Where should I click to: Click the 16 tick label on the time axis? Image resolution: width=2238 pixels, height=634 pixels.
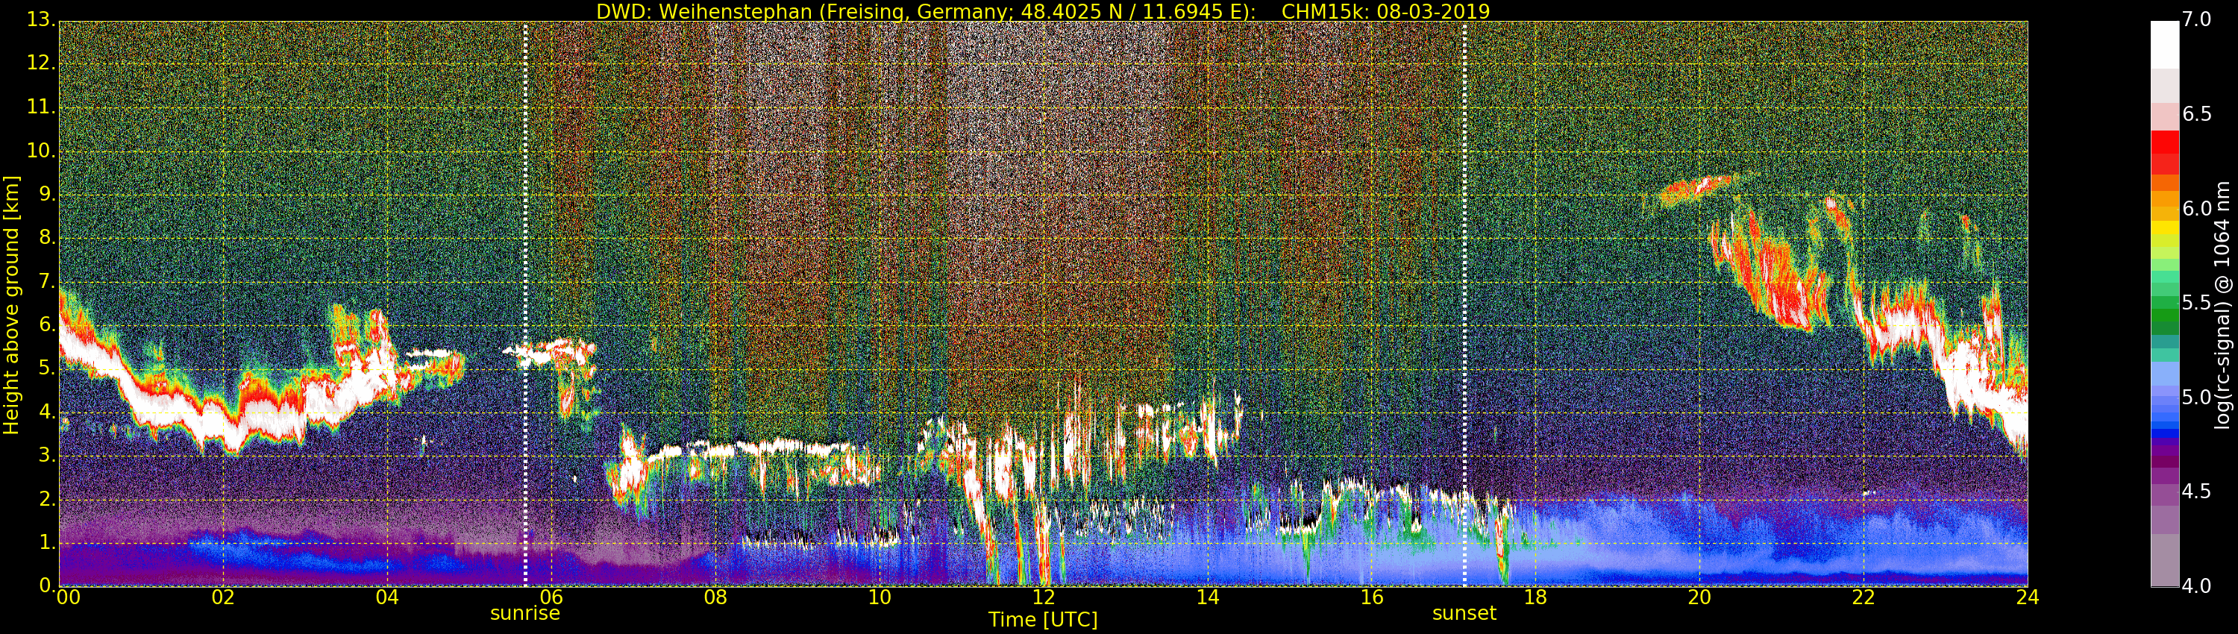(1372, 597)
